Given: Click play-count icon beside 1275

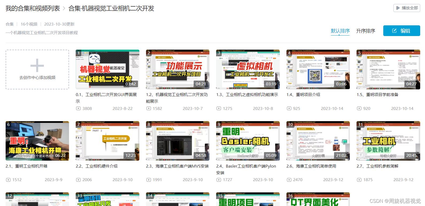Looking at the screenshot, I should click(219, 108).
